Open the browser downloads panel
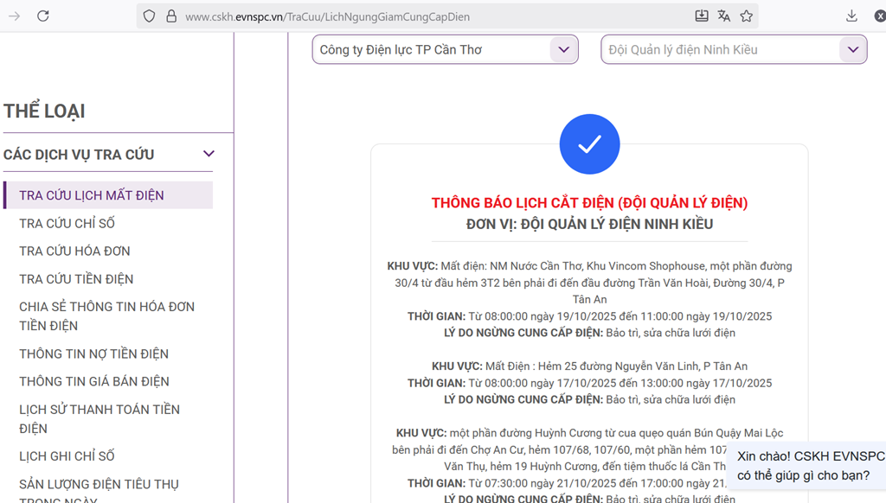The height and width of the screenshot is (503, 886). pyautogui.click(x=851, y=16)
